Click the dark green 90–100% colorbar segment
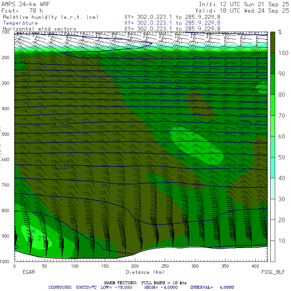This screenshot has height=291, width=291. pyautogui.click(x=273, y=63)
